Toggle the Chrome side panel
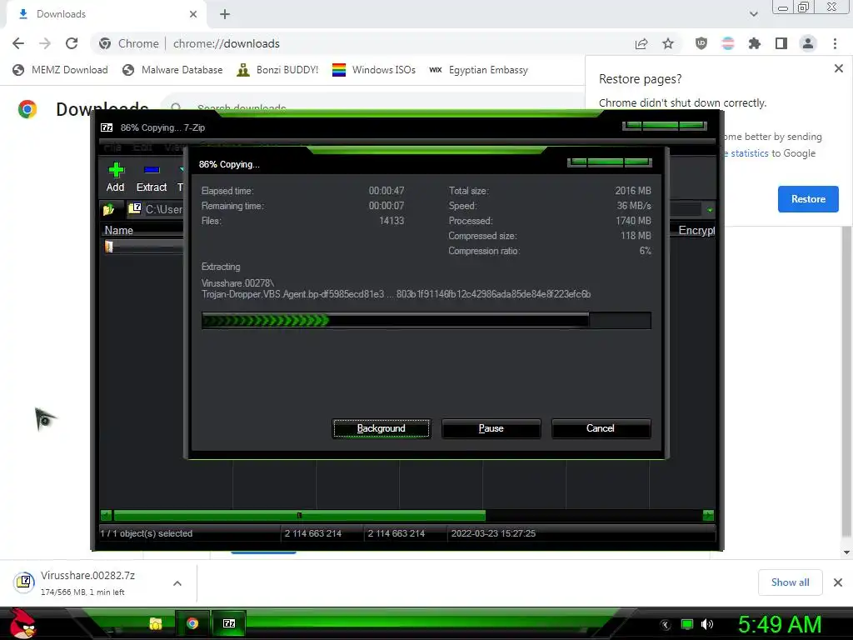Screen dimensions: 853x640 point(781,43)
